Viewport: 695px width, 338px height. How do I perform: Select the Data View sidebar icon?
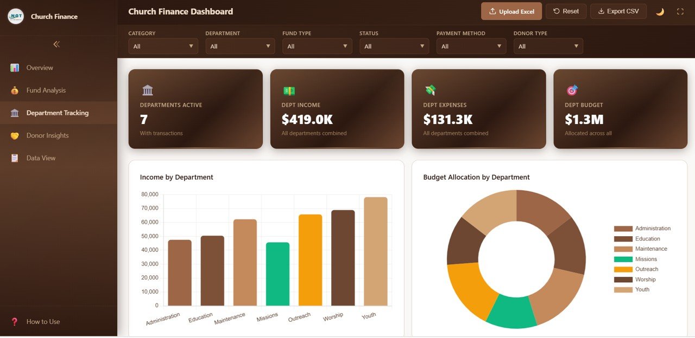point(15,158)
